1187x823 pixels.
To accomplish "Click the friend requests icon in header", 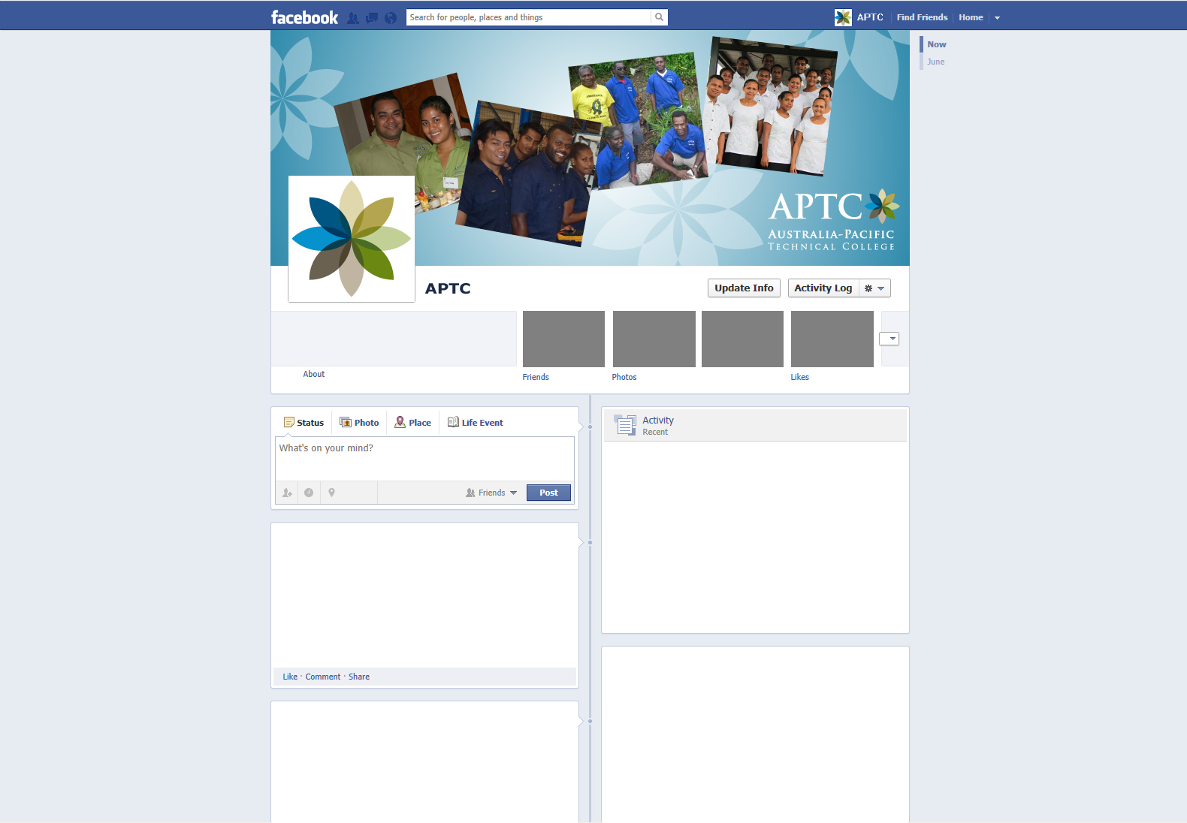I will tap(353, 18).
